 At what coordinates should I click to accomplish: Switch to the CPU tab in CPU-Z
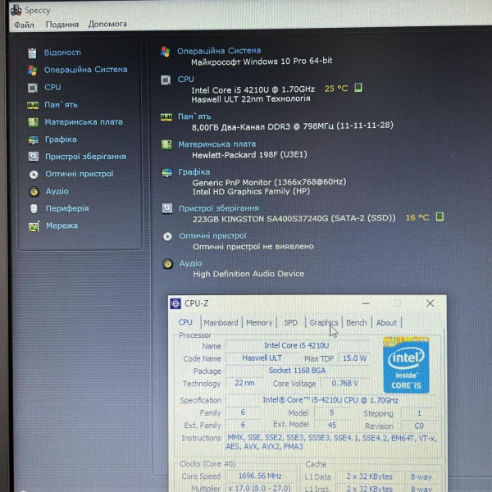pyautogui.click(x=185, y=322)
